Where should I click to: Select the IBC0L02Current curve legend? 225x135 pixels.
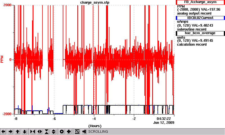(x=200, y=18)
